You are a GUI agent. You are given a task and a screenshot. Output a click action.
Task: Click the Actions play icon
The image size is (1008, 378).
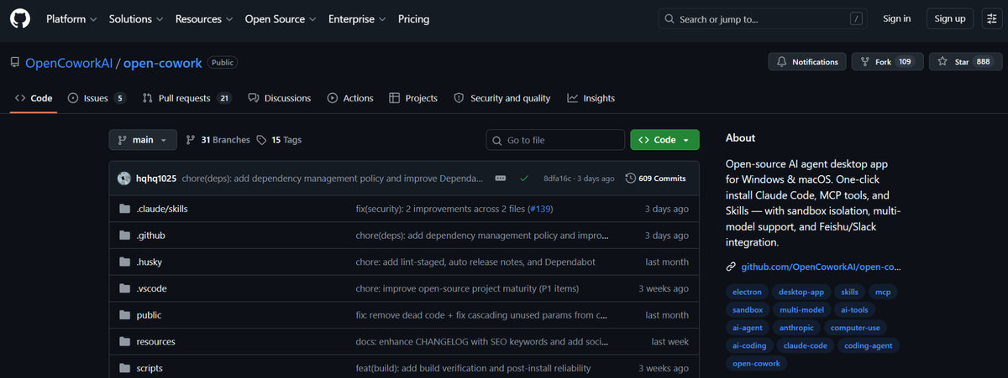(333, 98)
